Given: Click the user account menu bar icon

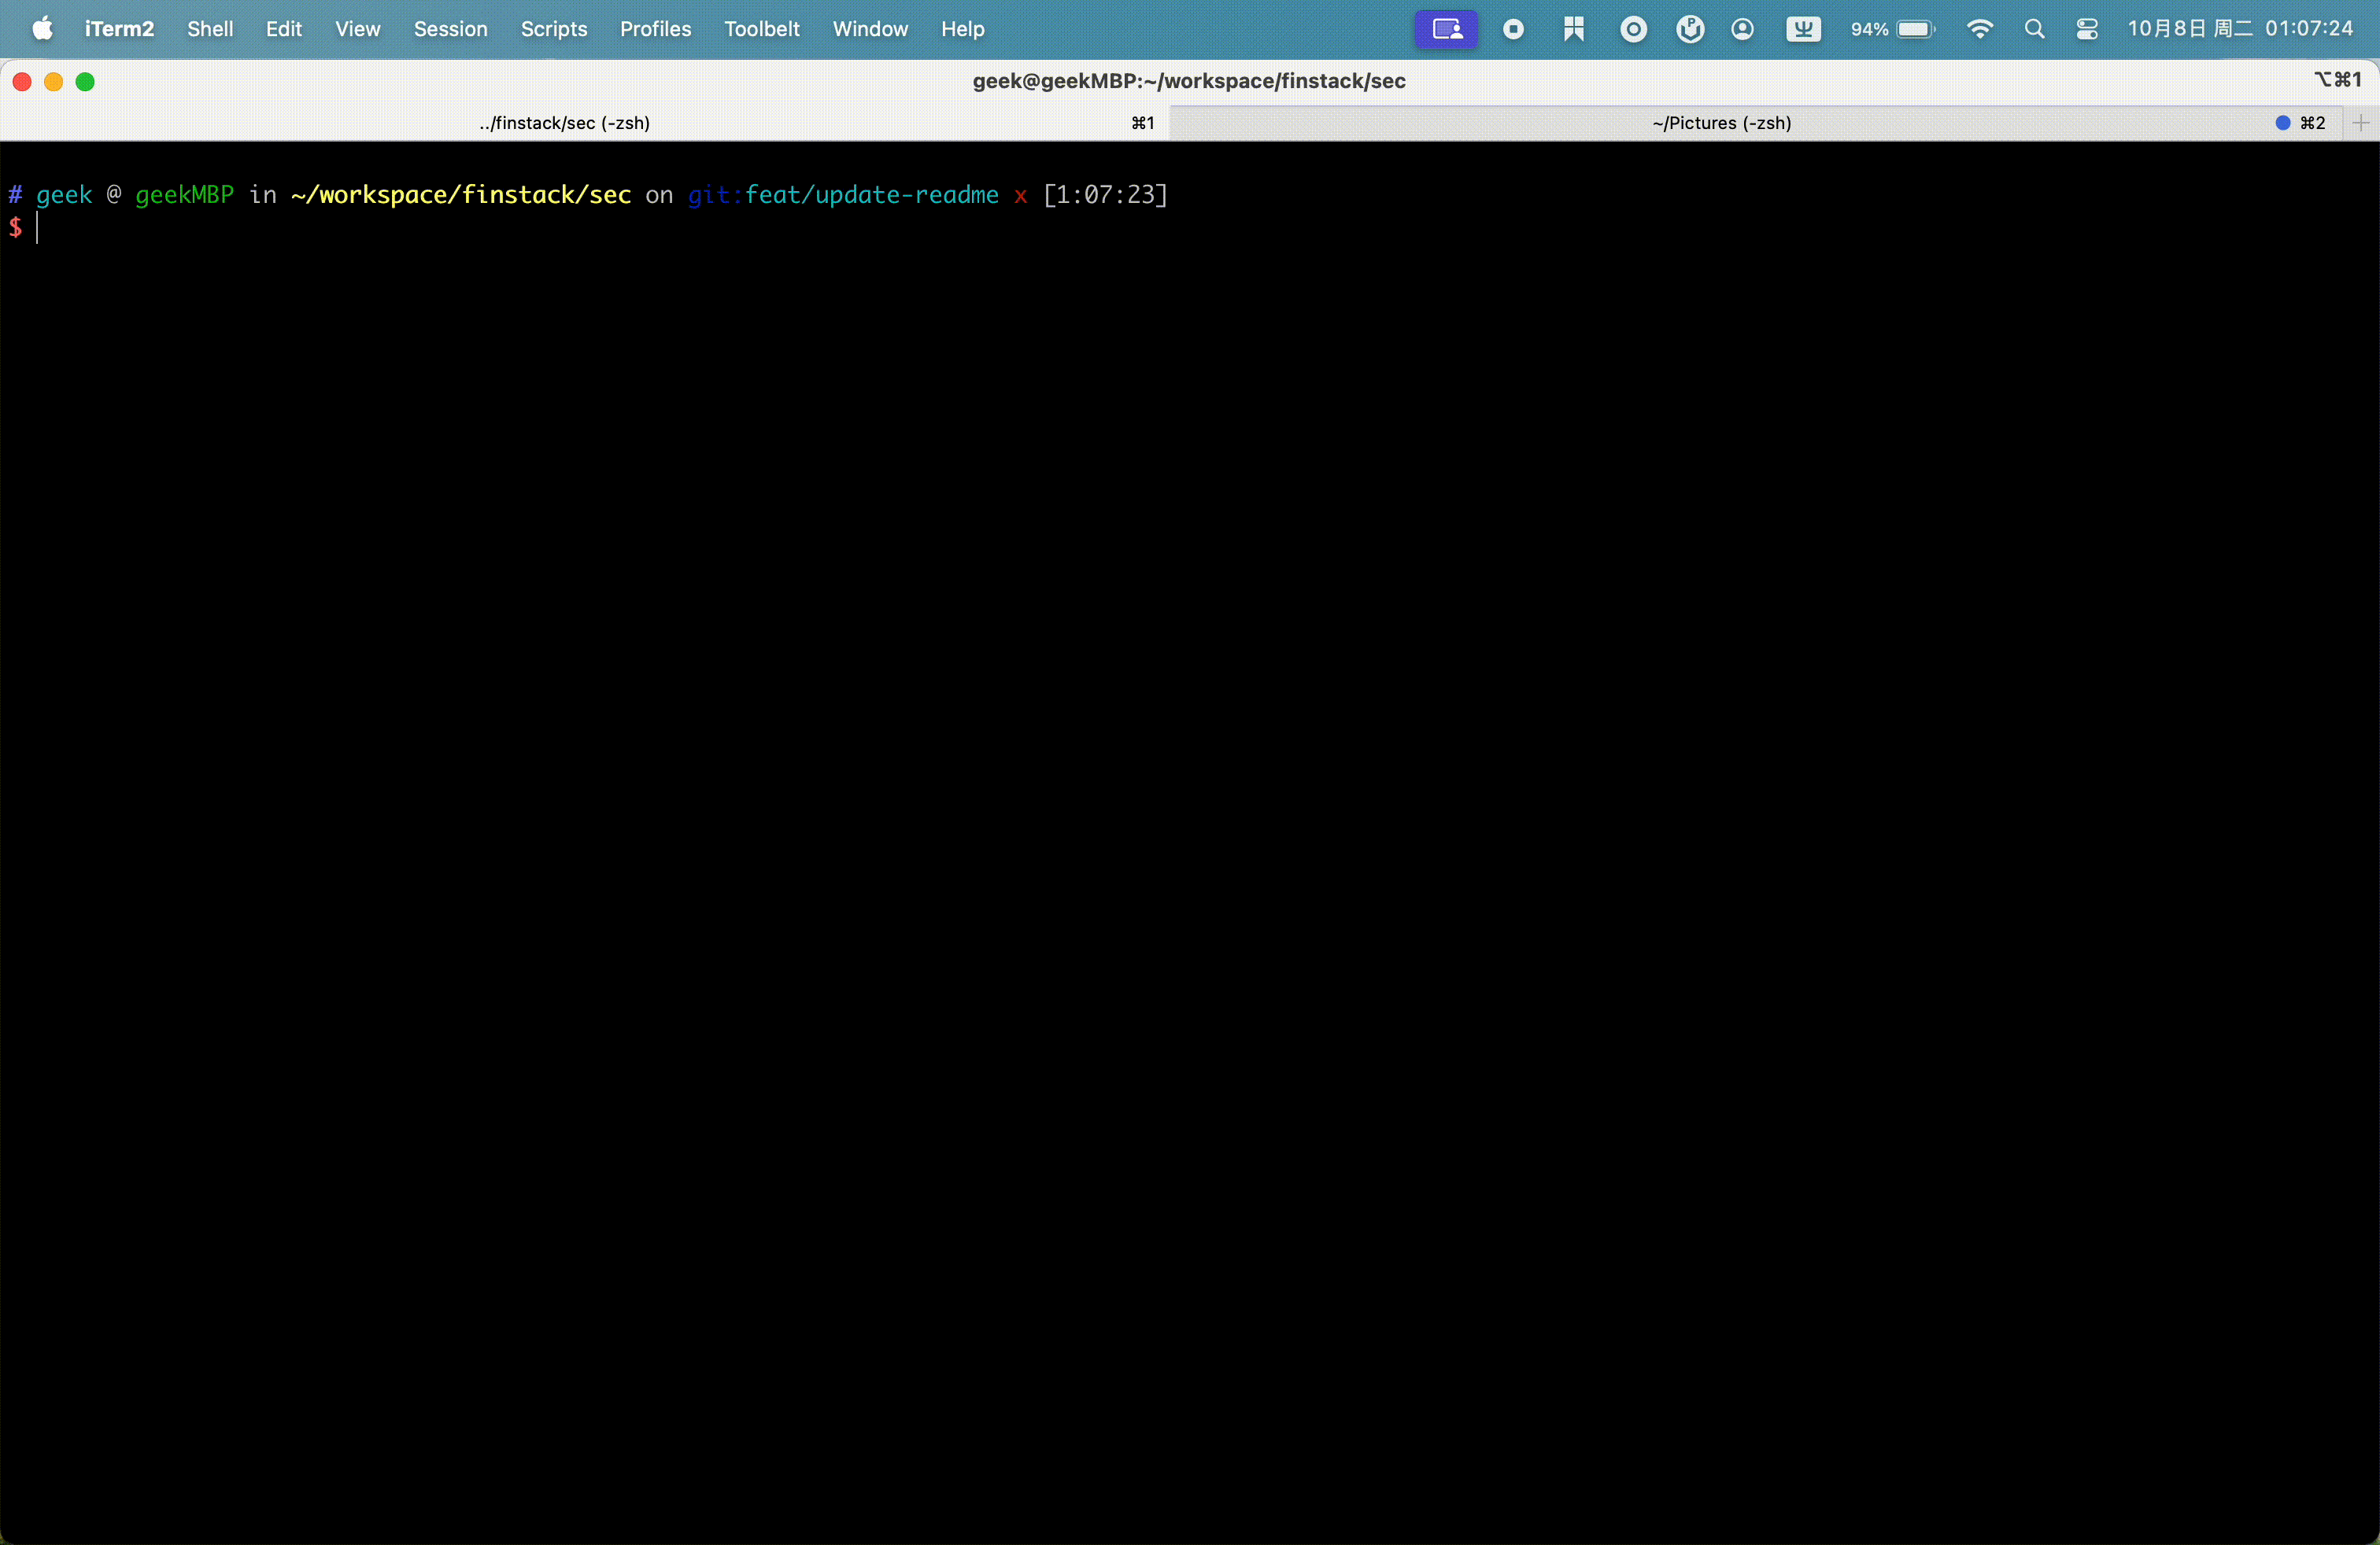Looking at the screenshot, I should click(x=1742, y=29).
